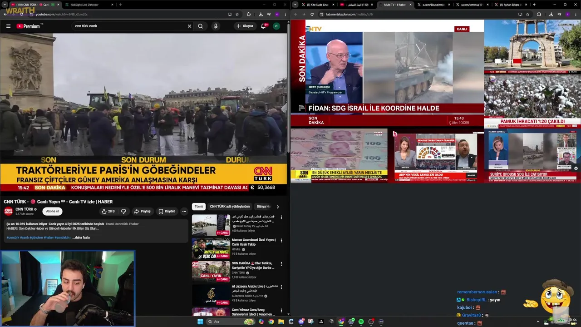Dislike the CNN TÜRK video
Screen dimensions: 581x327
pyautogui.click(x=123, y=211)
